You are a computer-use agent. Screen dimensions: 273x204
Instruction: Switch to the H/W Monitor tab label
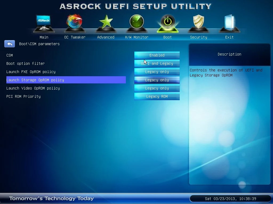click(137, 37)
